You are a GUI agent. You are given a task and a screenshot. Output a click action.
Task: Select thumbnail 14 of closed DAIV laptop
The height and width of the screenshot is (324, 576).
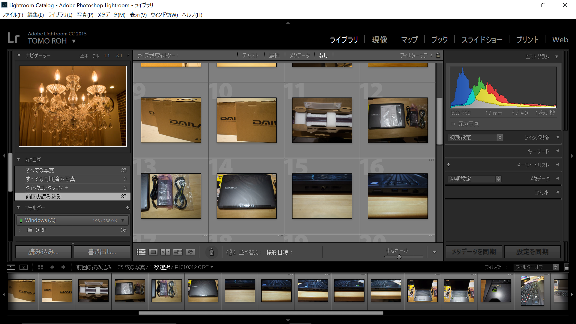tap(247, 196)
